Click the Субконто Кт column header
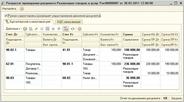Viewport: 184px width, 102px height. tap(90, 34)
